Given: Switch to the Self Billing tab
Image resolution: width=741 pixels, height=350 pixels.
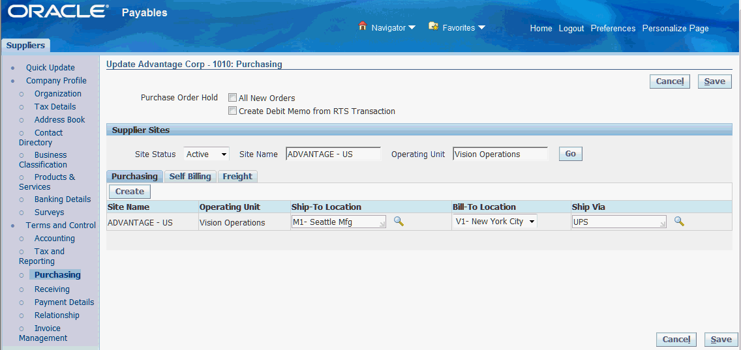Looking at the screenshot, I should 190,176.
